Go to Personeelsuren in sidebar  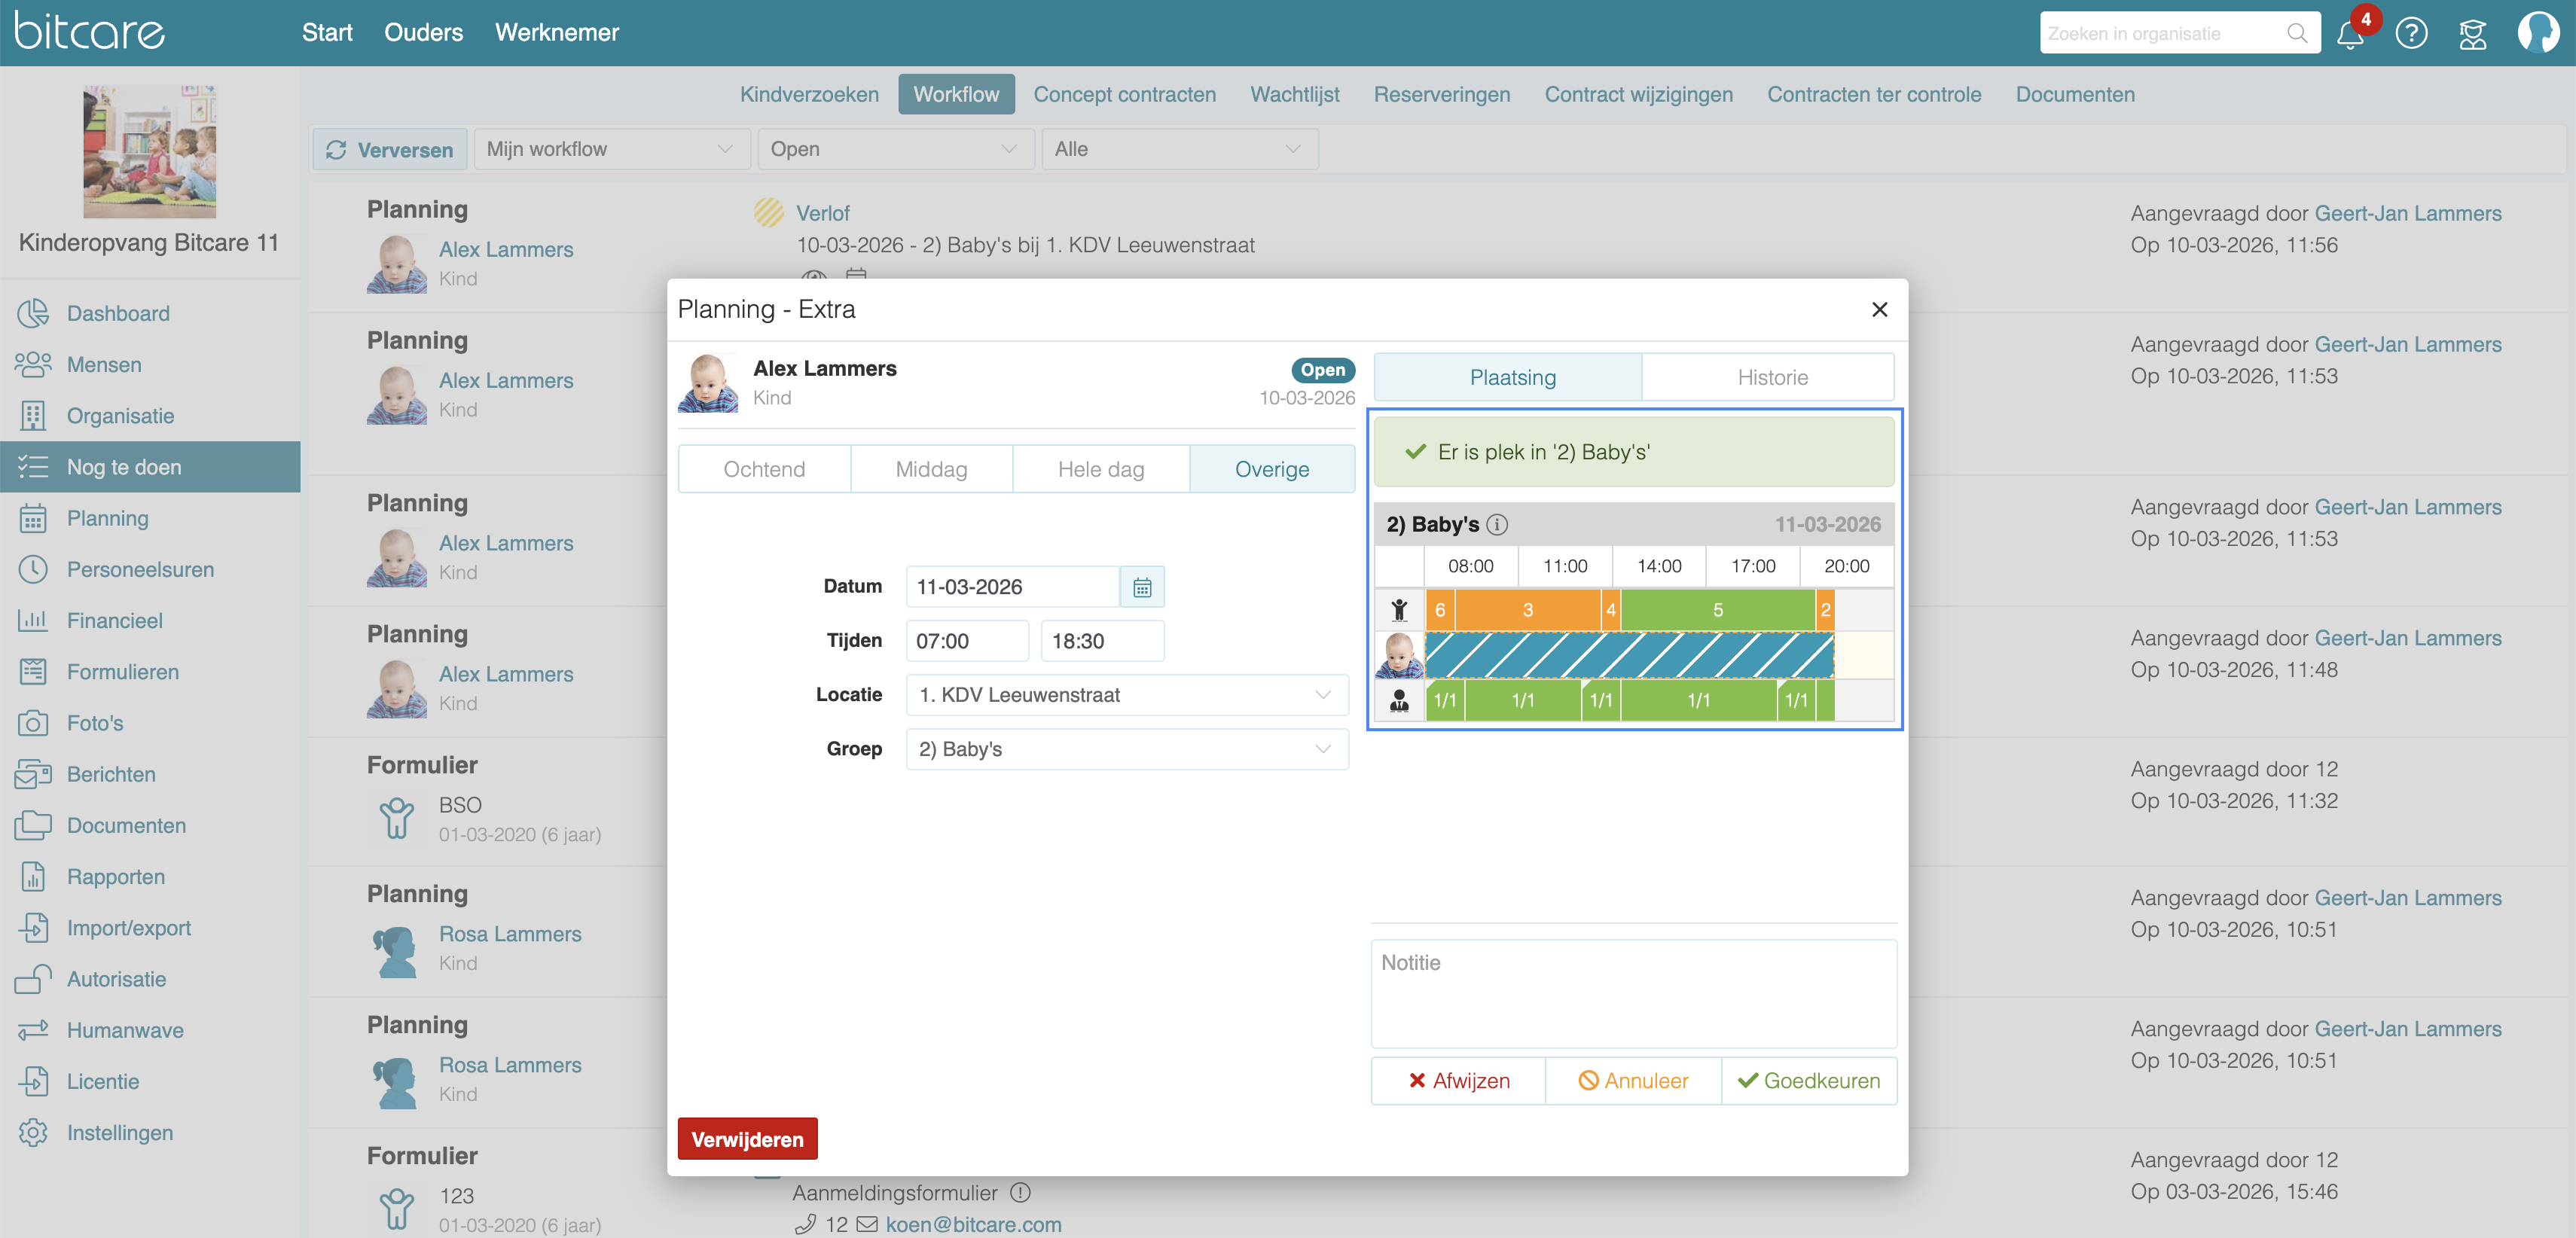140,569
